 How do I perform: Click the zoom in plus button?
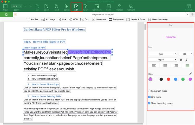pyautogui.click(x=31, y=6)
